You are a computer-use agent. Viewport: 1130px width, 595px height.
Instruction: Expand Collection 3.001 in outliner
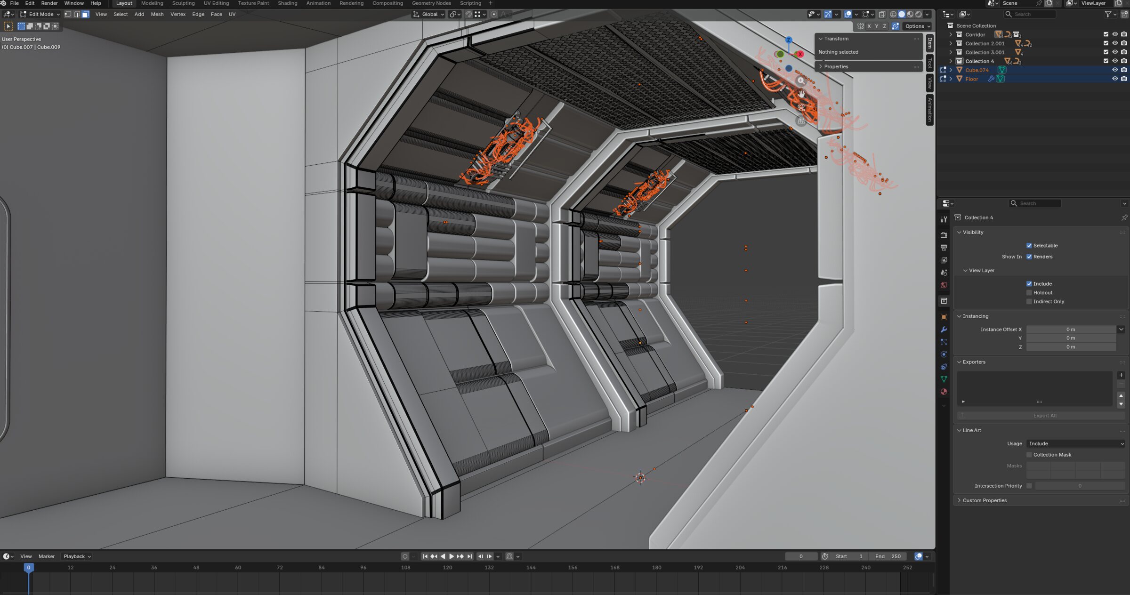click(951, 52)
